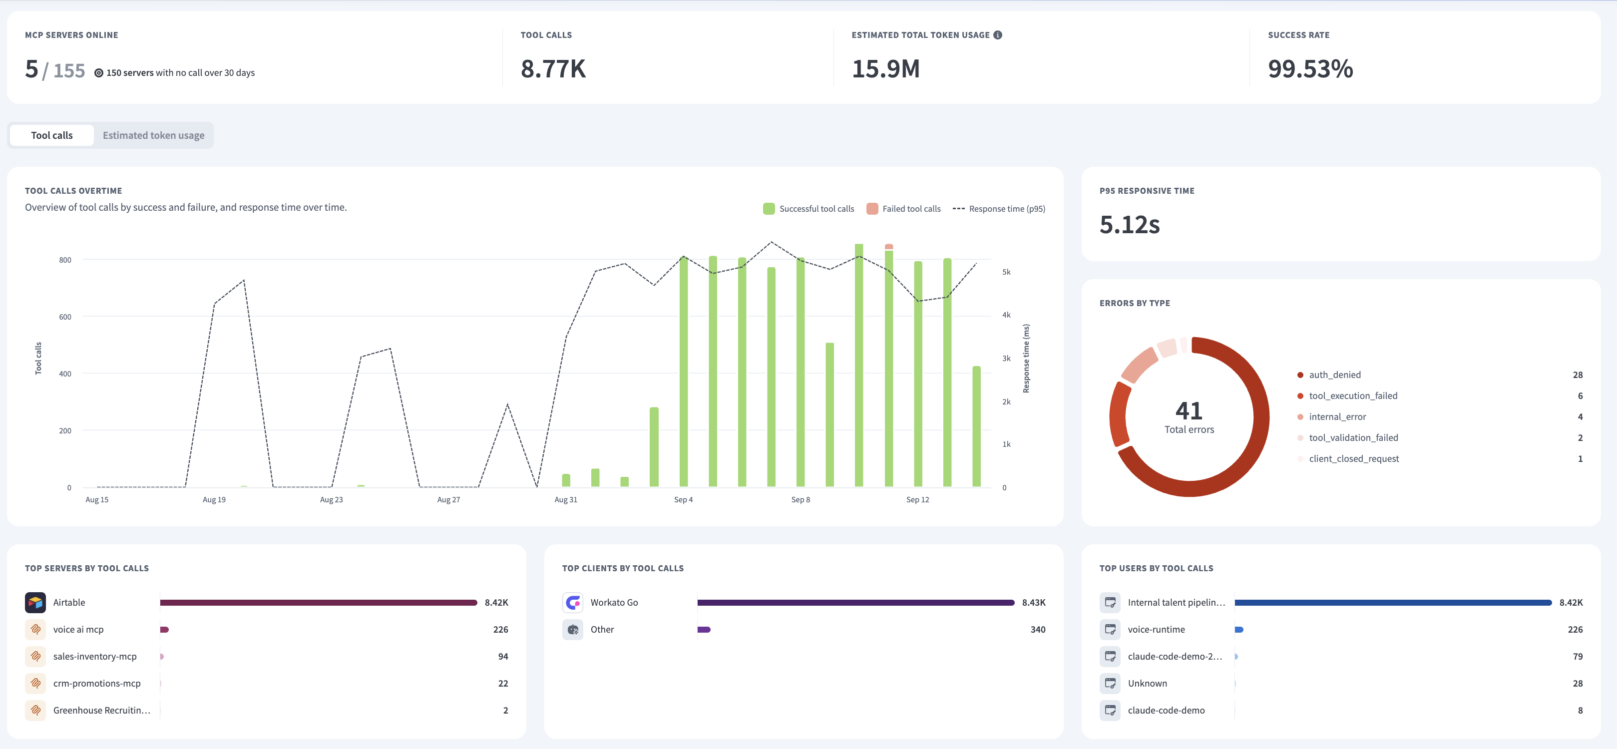Image resolution: width=1617 pixels, height=749 pixels.
Task: Click the 8.77K tool calls value
Action: tap(553, 68)
